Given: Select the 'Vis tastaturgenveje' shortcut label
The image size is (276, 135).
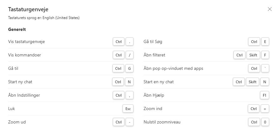Looking at the screenshot, I should [26, 41].
